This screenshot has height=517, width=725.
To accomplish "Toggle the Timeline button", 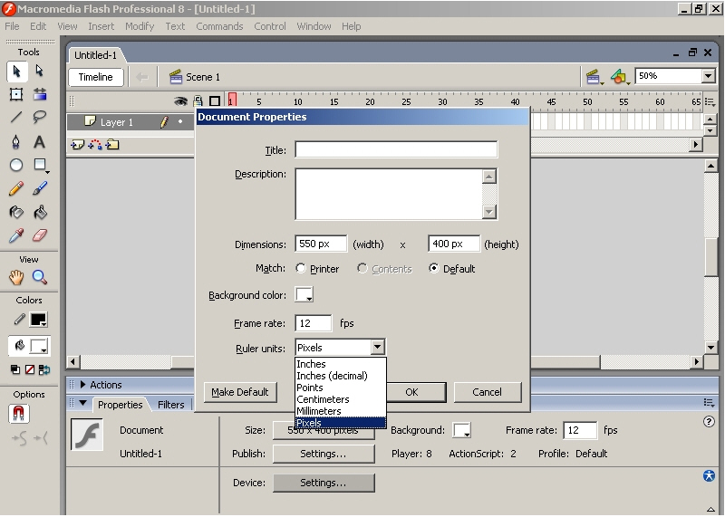I will pos(96,77).
